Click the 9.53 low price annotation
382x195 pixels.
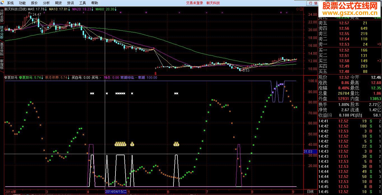pyautogui.click(x=246, y=71)
